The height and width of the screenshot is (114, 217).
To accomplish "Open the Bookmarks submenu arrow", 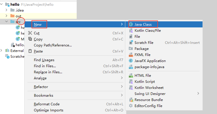I will coord(122,95).
